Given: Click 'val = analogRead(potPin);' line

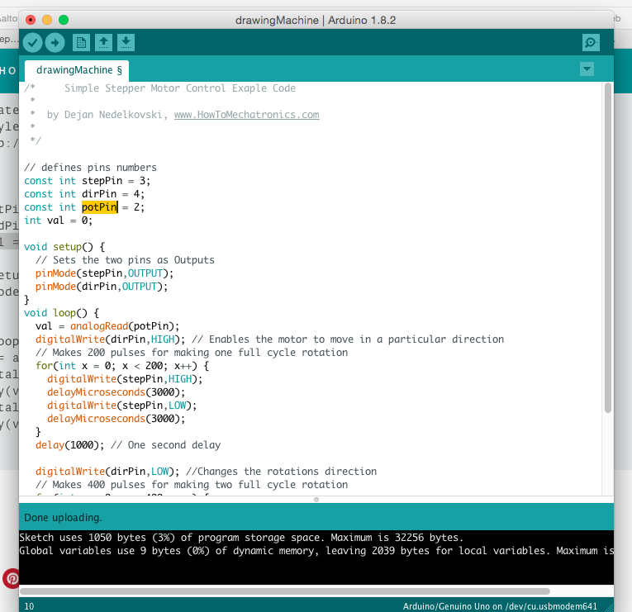Looking at the screenshot, I should click(107, 326).
